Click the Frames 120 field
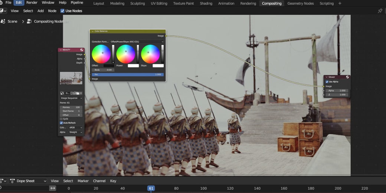Screen dimensions: 386x193 pos(71,107)
